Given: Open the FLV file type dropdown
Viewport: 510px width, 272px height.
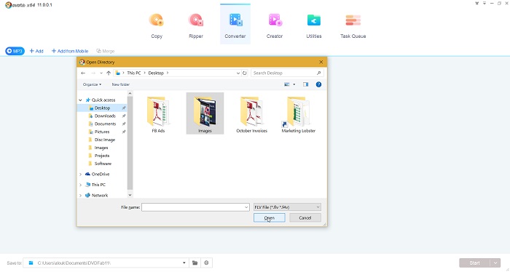Looking at the screenshot, I should click(x=287, y=207).
